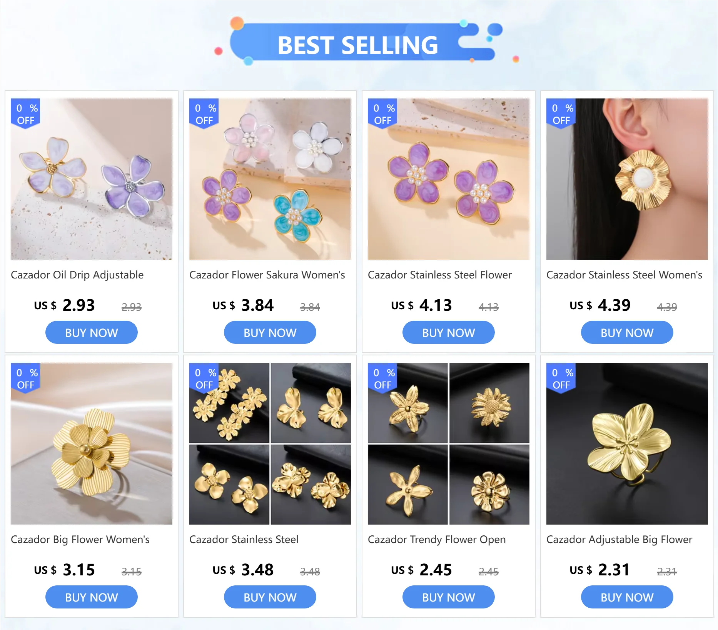This screenshot has width=718, height=630.
Task: Click BUY NOW for Cazador Big Flower Women's
Action: coord(92,597)
